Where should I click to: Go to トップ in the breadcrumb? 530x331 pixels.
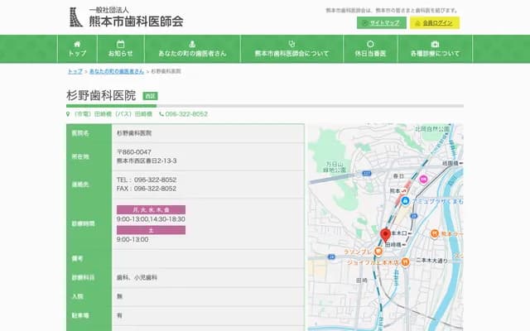tap(75, 72)
